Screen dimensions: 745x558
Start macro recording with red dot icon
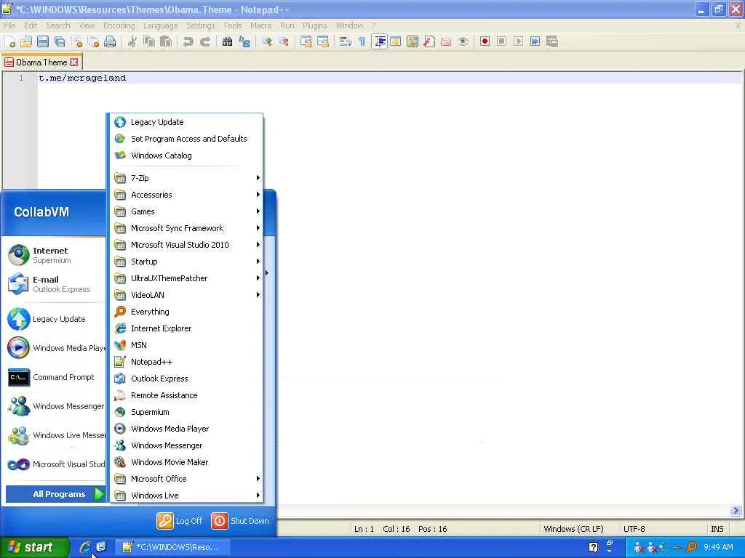pyautogui.click(x=485, y=41)
